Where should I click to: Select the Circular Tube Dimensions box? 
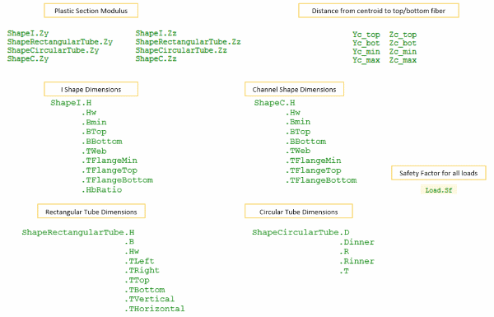[x=299, y=211]
